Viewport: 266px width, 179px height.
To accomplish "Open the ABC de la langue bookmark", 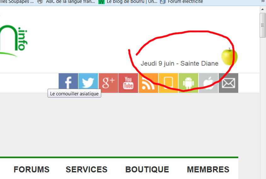I will point(66,2).
